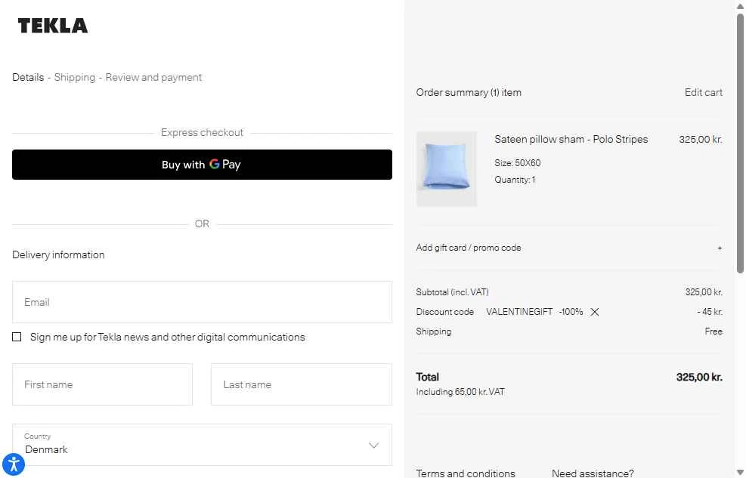
Task: Focus the First name field
Action: (x=102, y=384)
